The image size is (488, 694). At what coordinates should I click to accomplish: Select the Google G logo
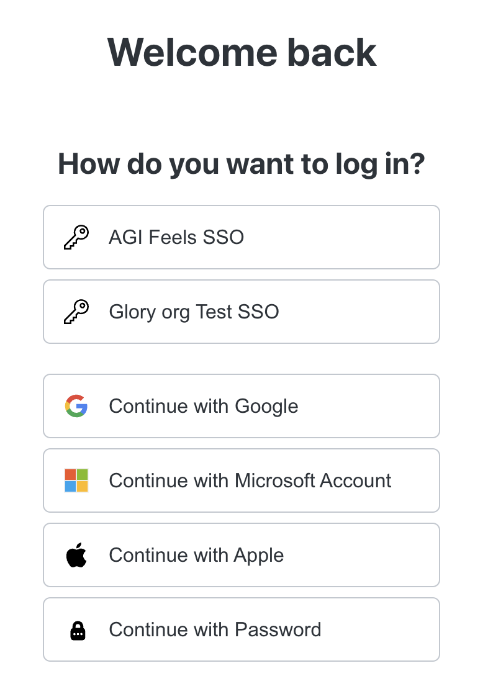(x=76, y=406)
